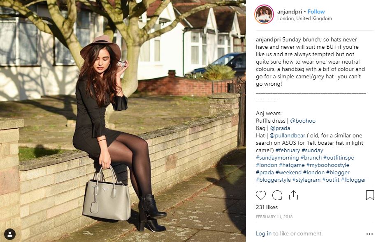Open comments via speech bubble icon
The height and width of the screenshot is (242, 376).
(277, 195)
